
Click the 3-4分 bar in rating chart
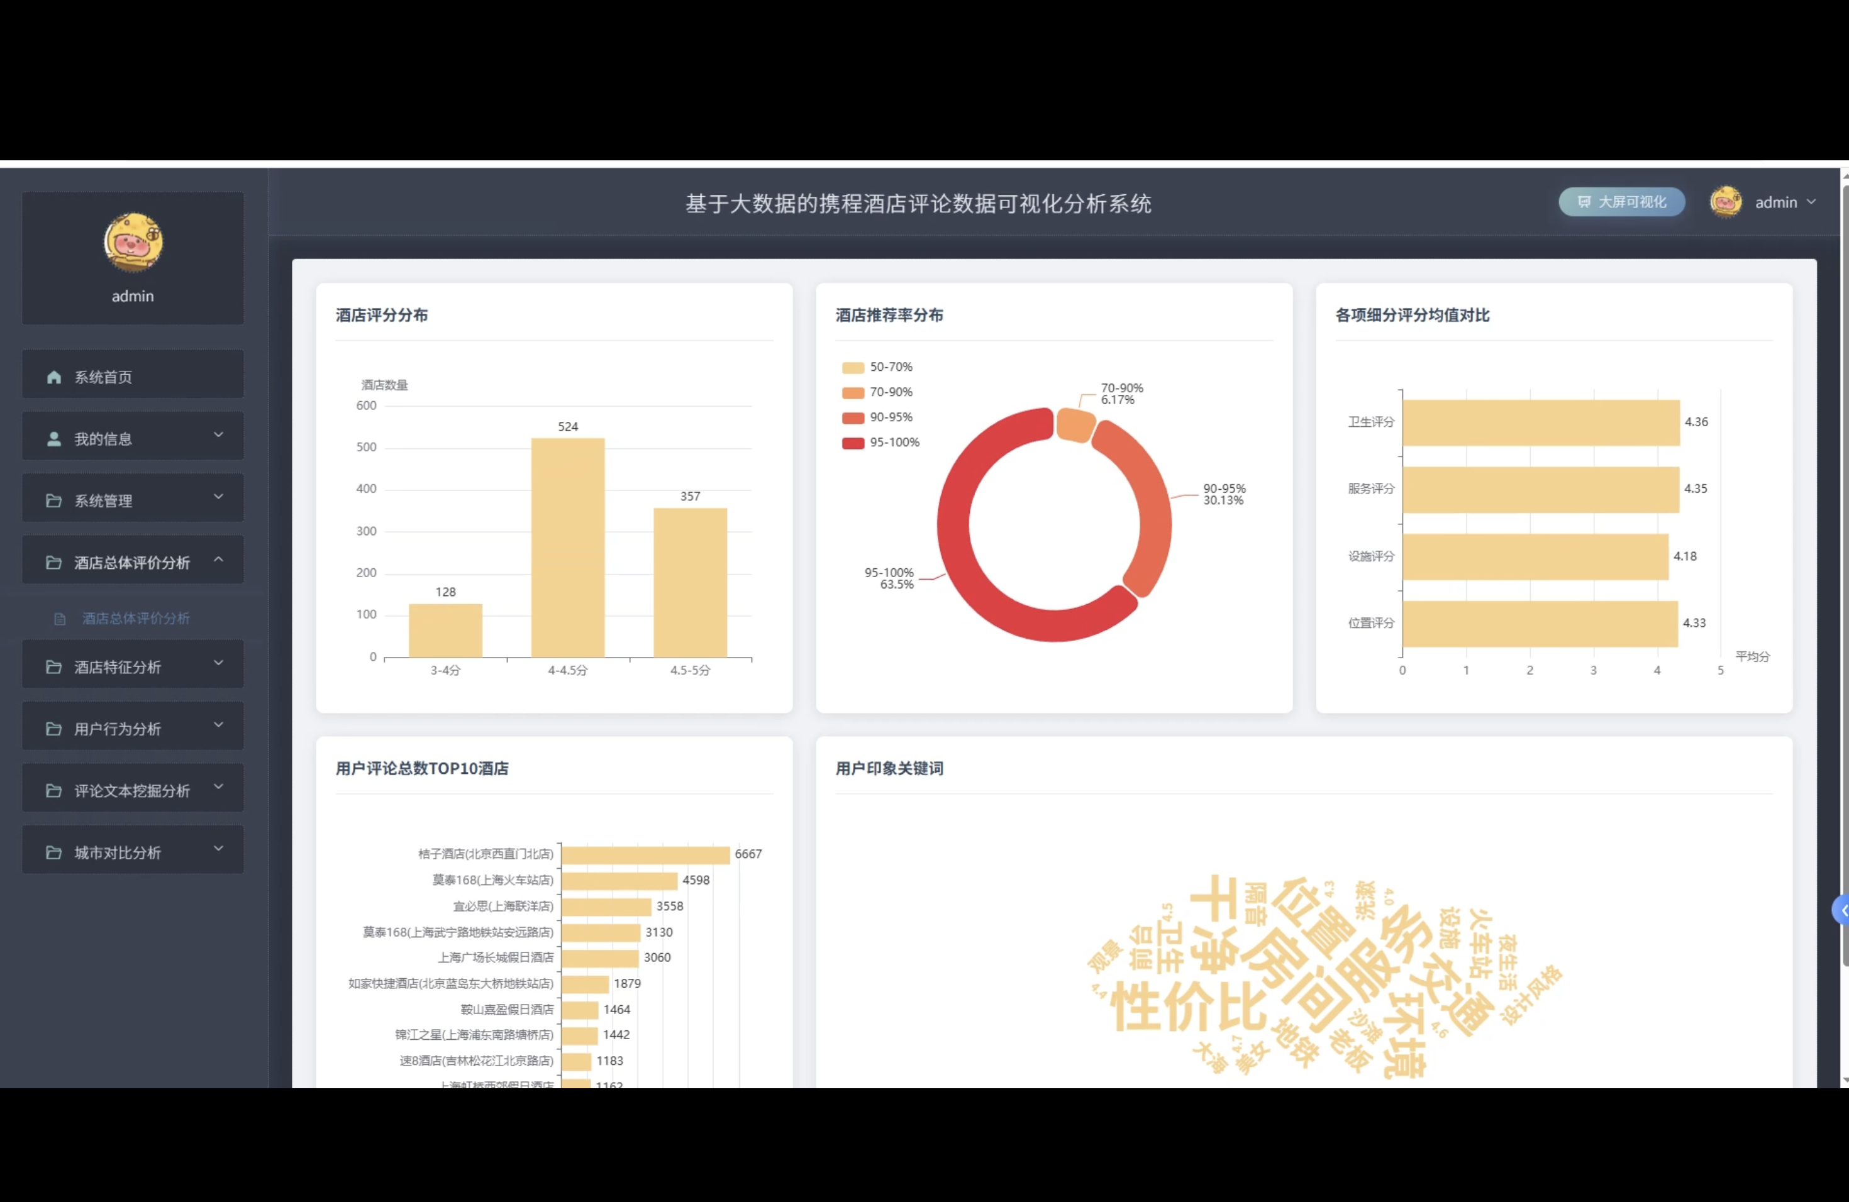(445, 631)
